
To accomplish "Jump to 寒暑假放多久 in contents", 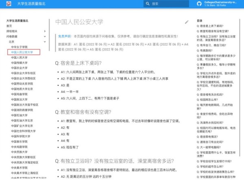I will click(216, 66).
